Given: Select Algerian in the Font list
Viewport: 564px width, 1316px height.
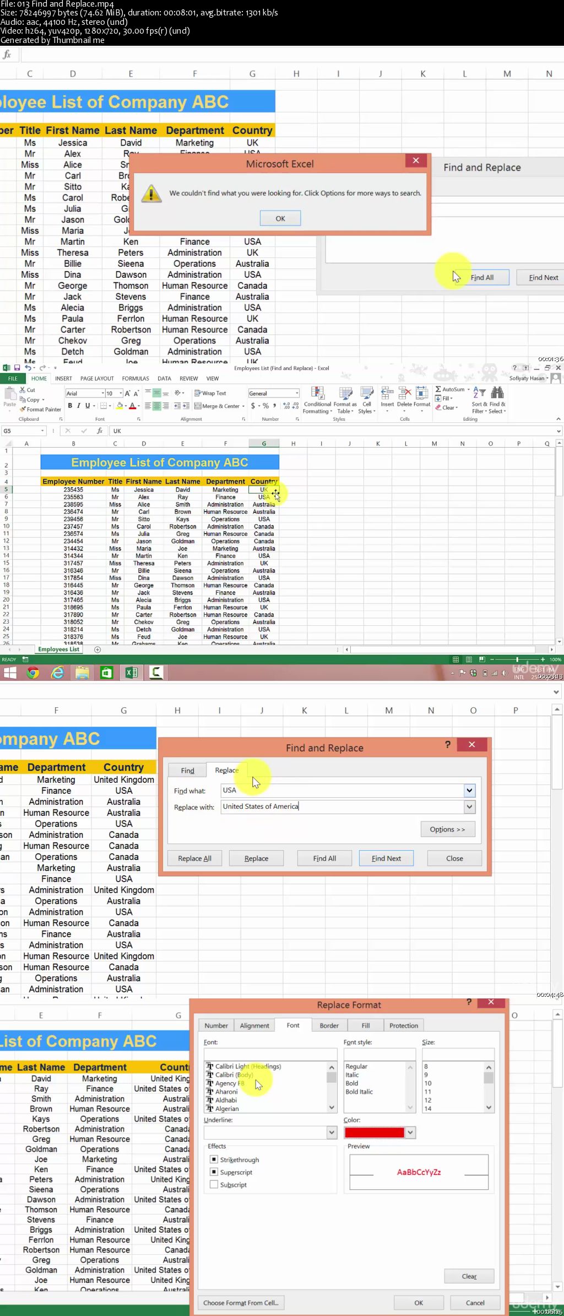Looking at the screenshot, I should [x=227, y=1109].
